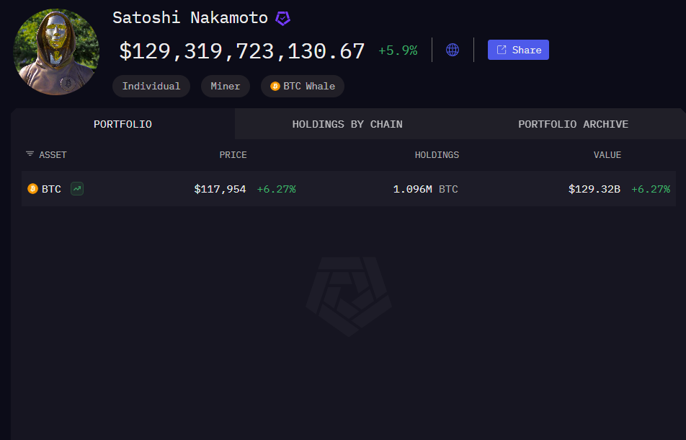
Task: Click the sort icon beside ASSET header
Action: pos(30,154)
